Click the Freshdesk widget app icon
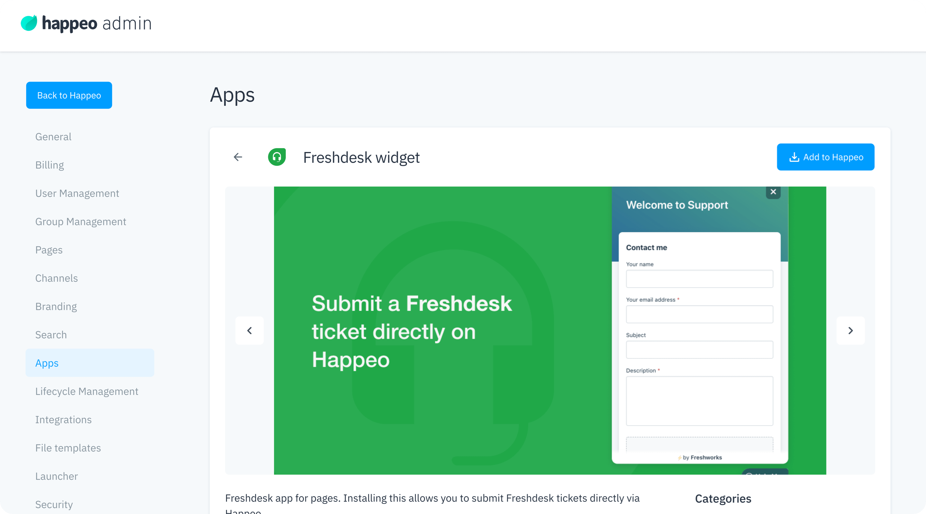 point(277,157)
